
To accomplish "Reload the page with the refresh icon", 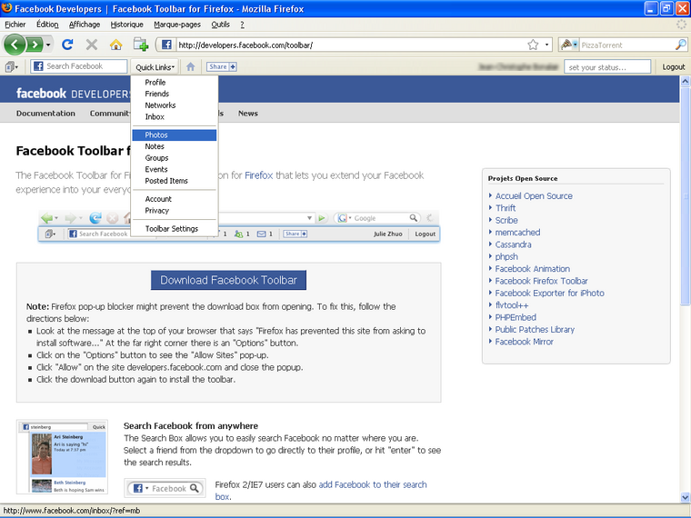I will coord(67,45).
